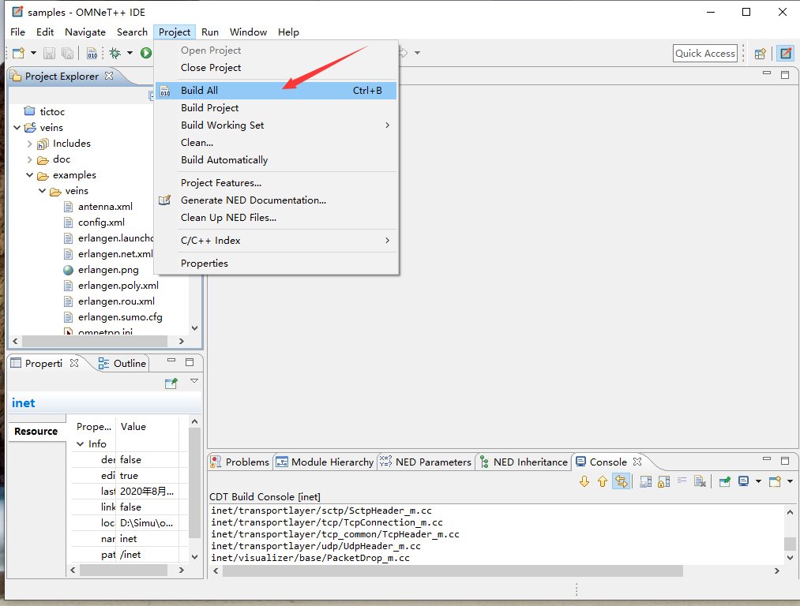Viewport: 800px width, 606px height.
Task: Select the erlangen.png file
Action: pos(101,270)
